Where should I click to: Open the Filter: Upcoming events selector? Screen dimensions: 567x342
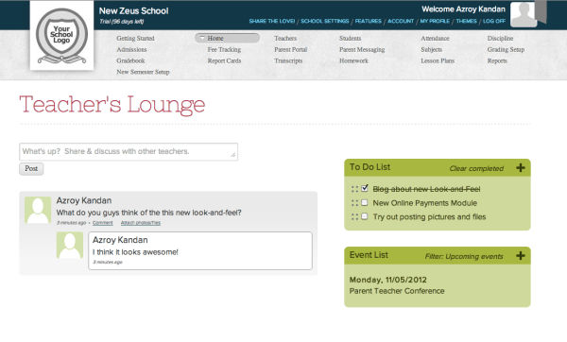coord(464,256)
